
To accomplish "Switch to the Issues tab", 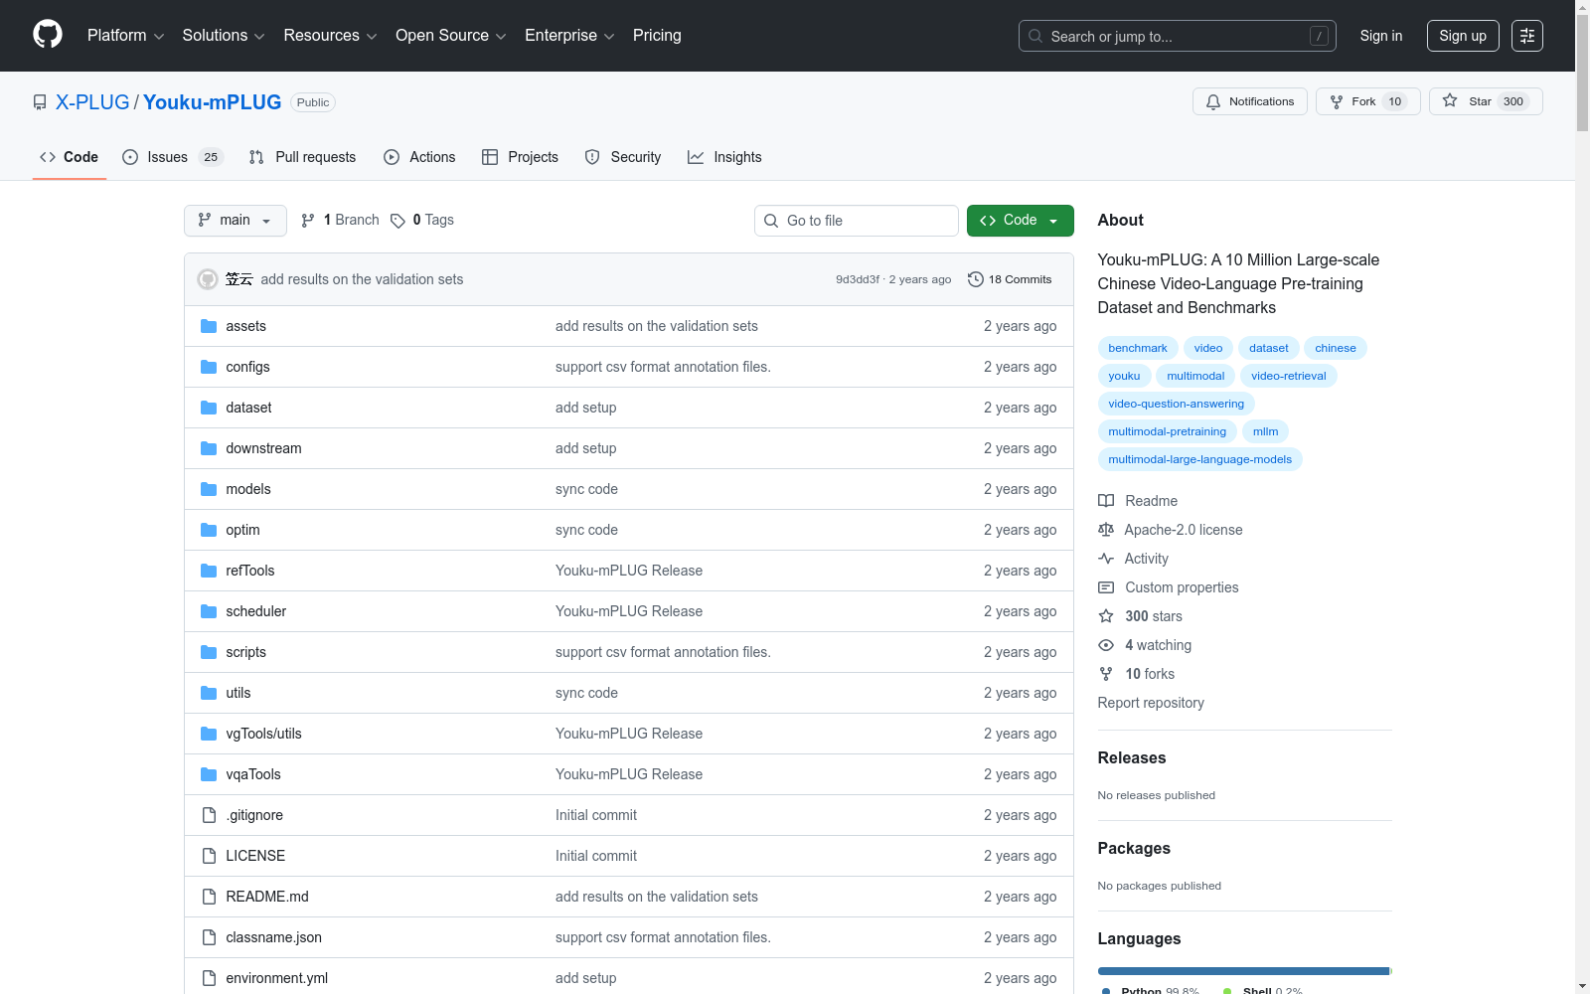I will (x=173, y=157).
